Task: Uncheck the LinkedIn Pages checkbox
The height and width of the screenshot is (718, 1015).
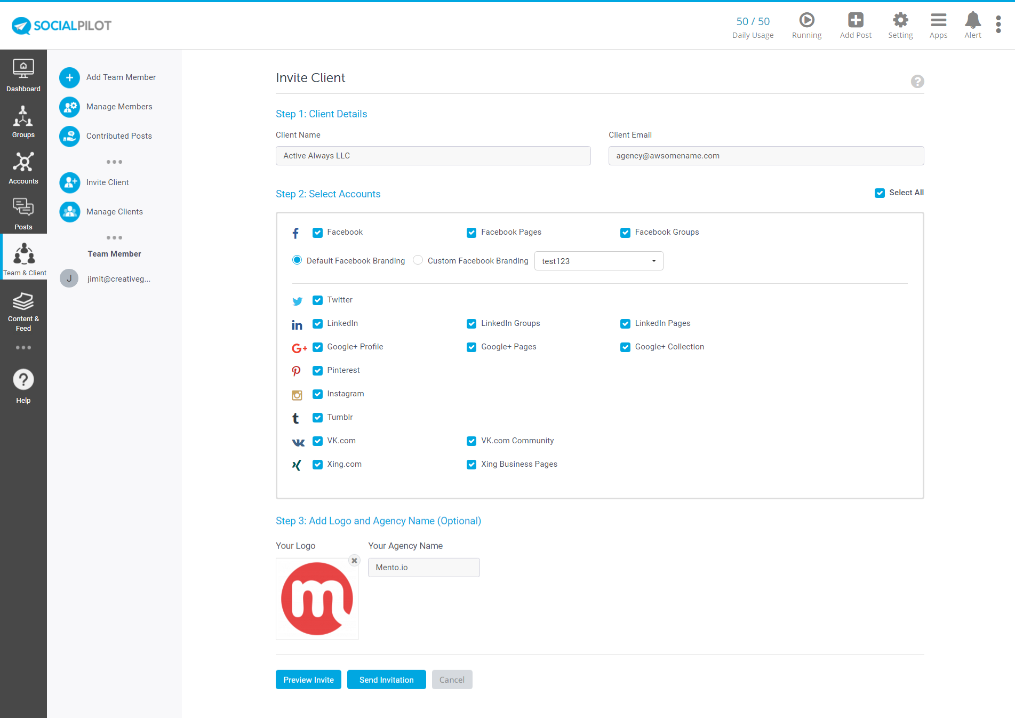Action: click(x=625, y=324)
